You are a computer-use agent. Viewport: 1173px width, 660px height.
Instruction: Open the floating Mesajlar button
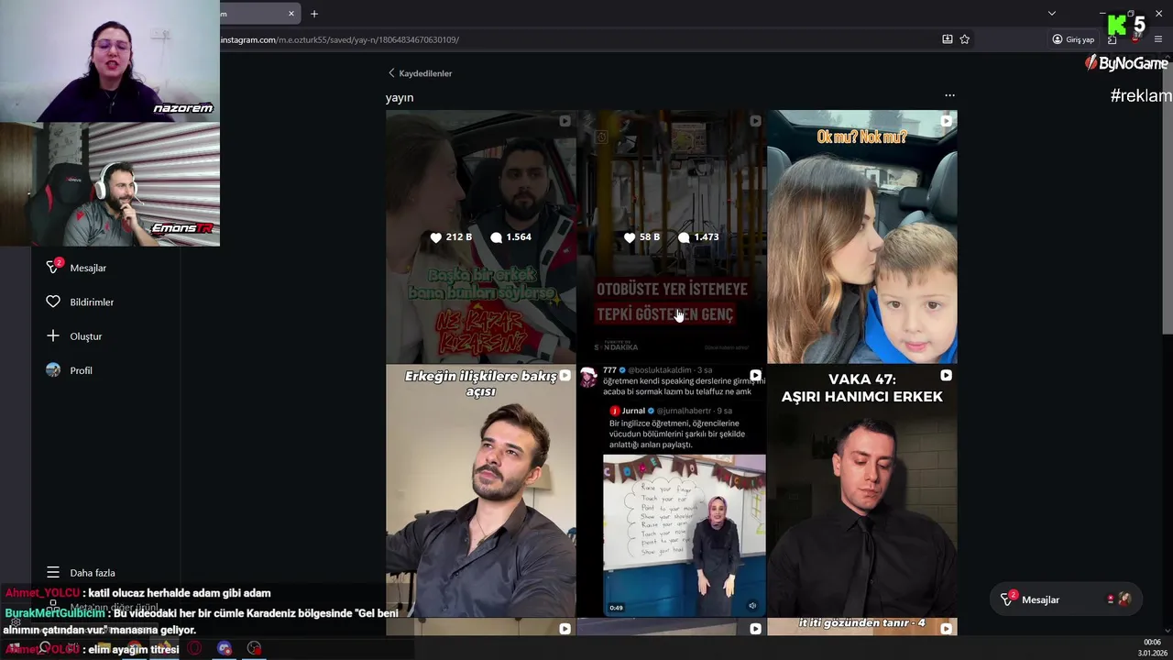[x=1068, y=599]
